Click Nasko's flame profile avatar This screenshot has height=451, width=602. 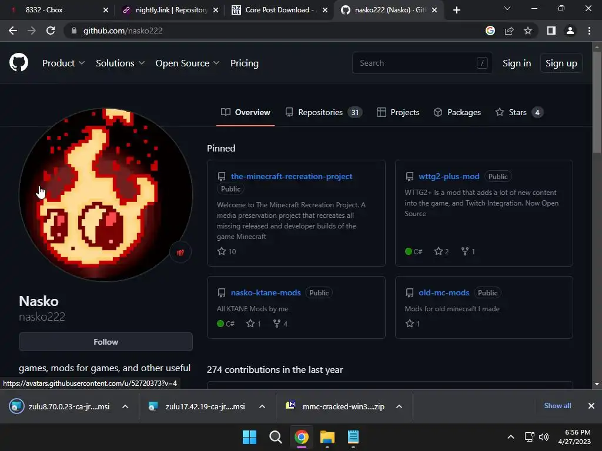tap(106, 194)
